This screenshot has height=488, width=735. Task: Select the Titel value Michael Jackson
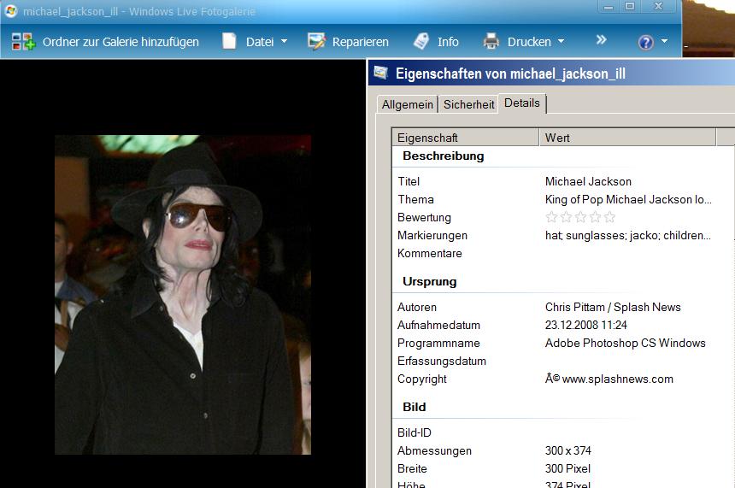pyautogui.click(x=588, y=181)
